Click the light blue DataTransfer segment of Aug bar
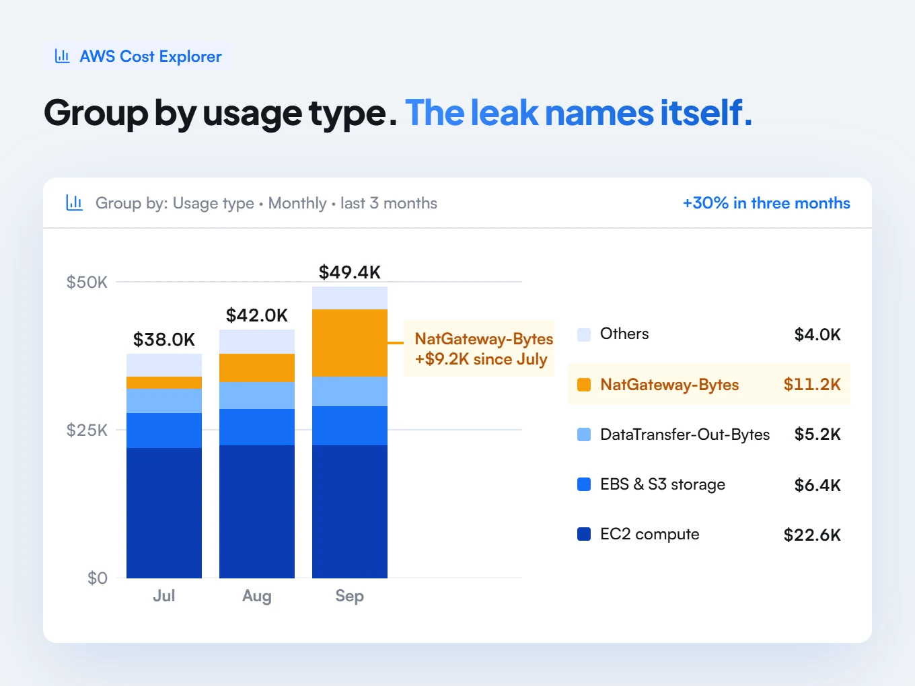 (257, 395)
